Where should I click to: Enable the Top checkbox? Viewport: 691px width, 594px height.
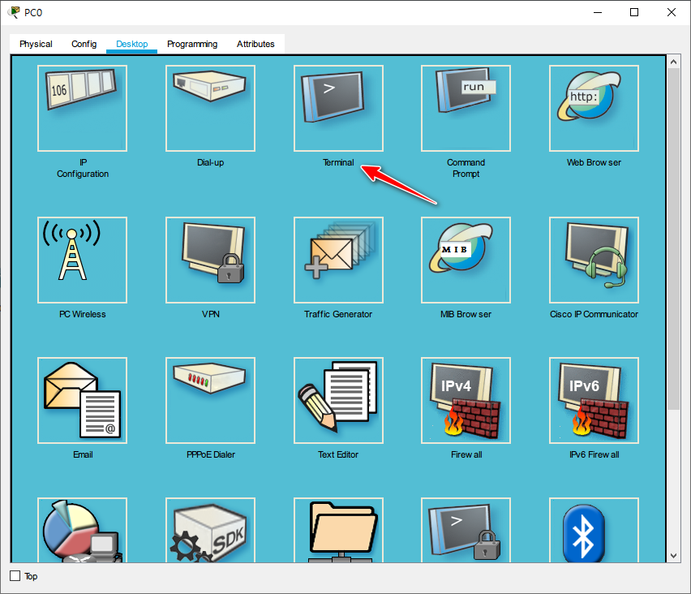[15, 576]
